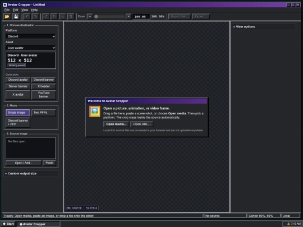Select Two PFPs mode
Viewport: 303px width, 227px height.
[44, 113]
